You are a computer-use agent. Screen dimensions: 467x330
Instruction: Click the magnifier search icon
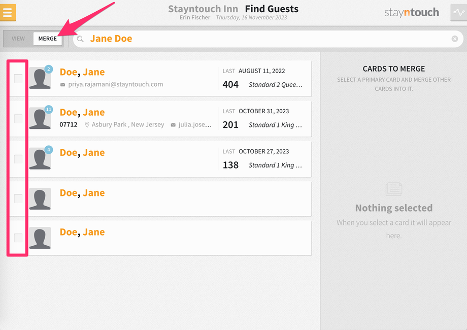coord(80,39)
